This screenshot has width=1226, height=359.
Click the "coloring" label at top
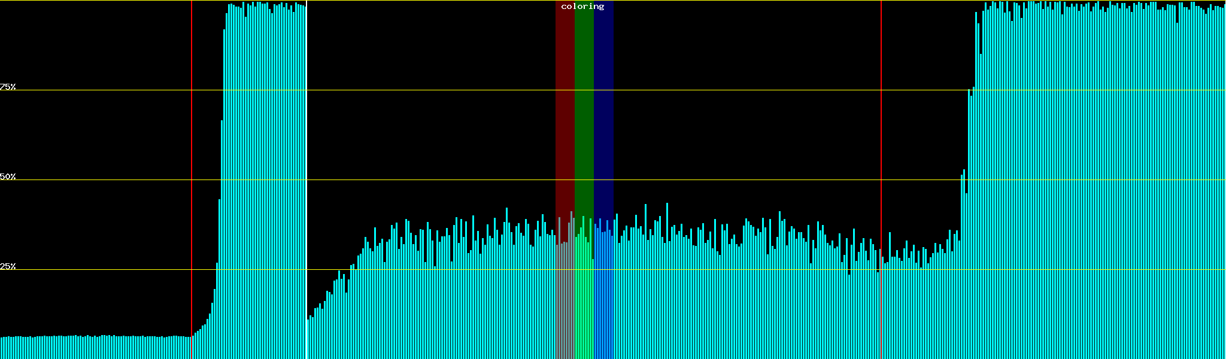[582, 7]
